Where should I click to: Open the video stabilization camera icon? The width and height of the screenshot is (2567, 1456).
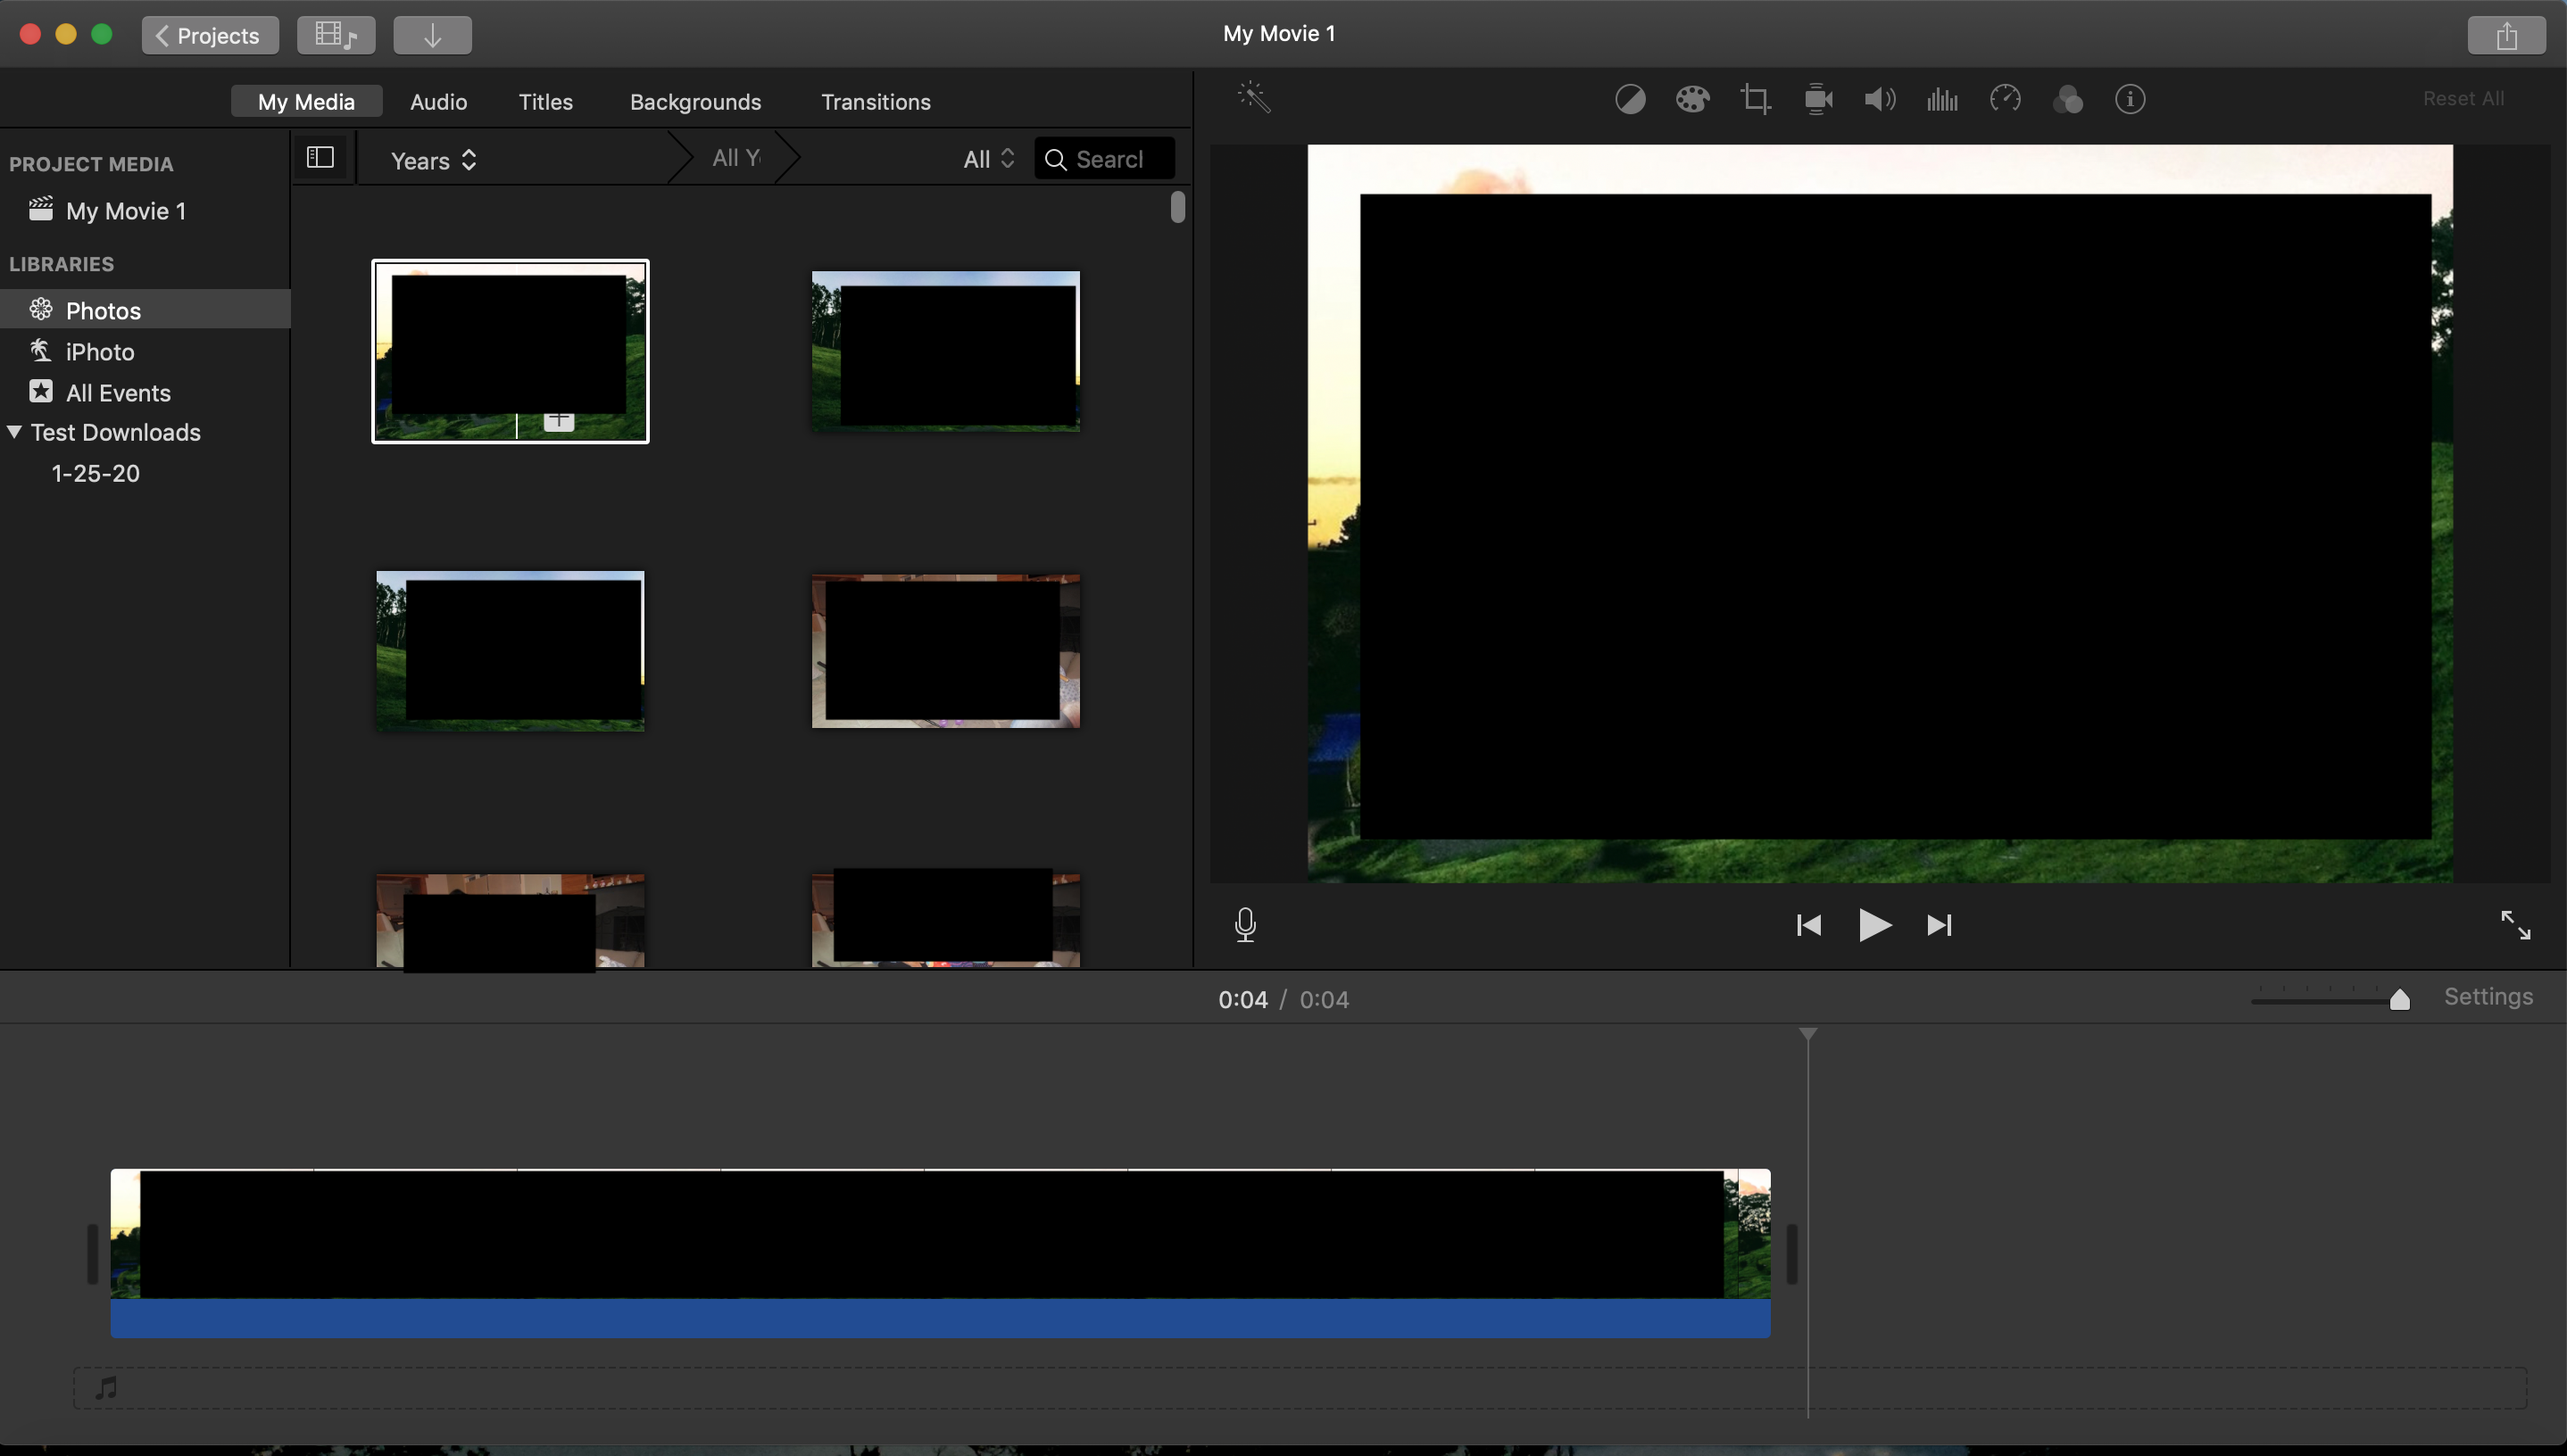pyautogui.click(x=1818, y=99)
